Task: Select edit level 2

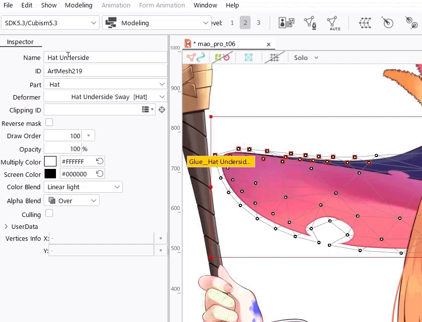Action: pos(245,23)
